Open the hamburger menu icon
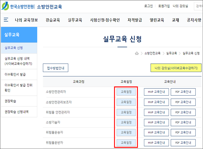The width and height of the screenshot is (203, 149). (x=6, y=20)
